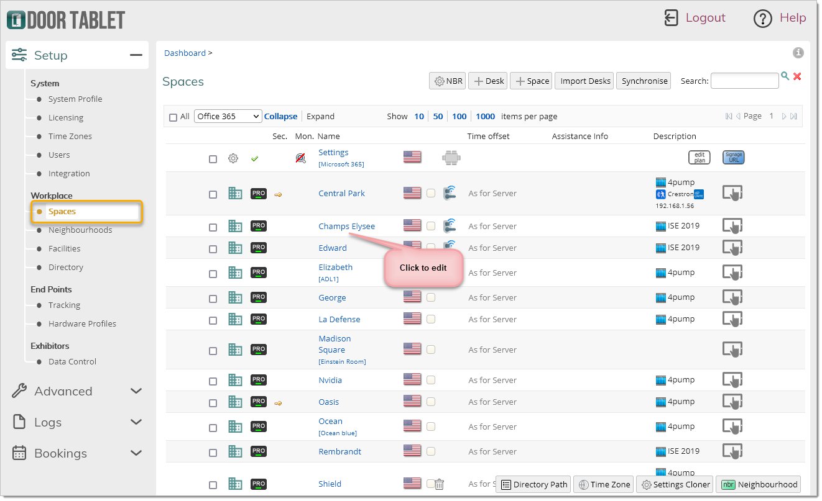The image size is (822, 501).
Task: Click the Synchronise button
Action: (x=644, y=81)
